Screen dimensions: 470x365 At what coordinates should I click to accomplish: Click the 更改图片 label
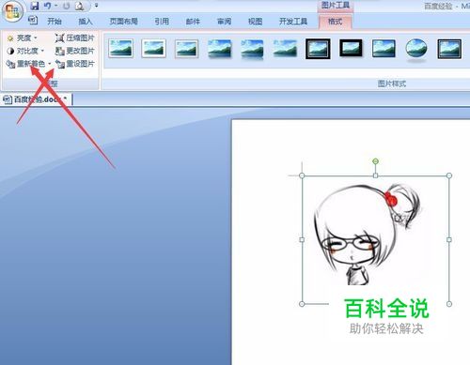(x=80, y=51)
